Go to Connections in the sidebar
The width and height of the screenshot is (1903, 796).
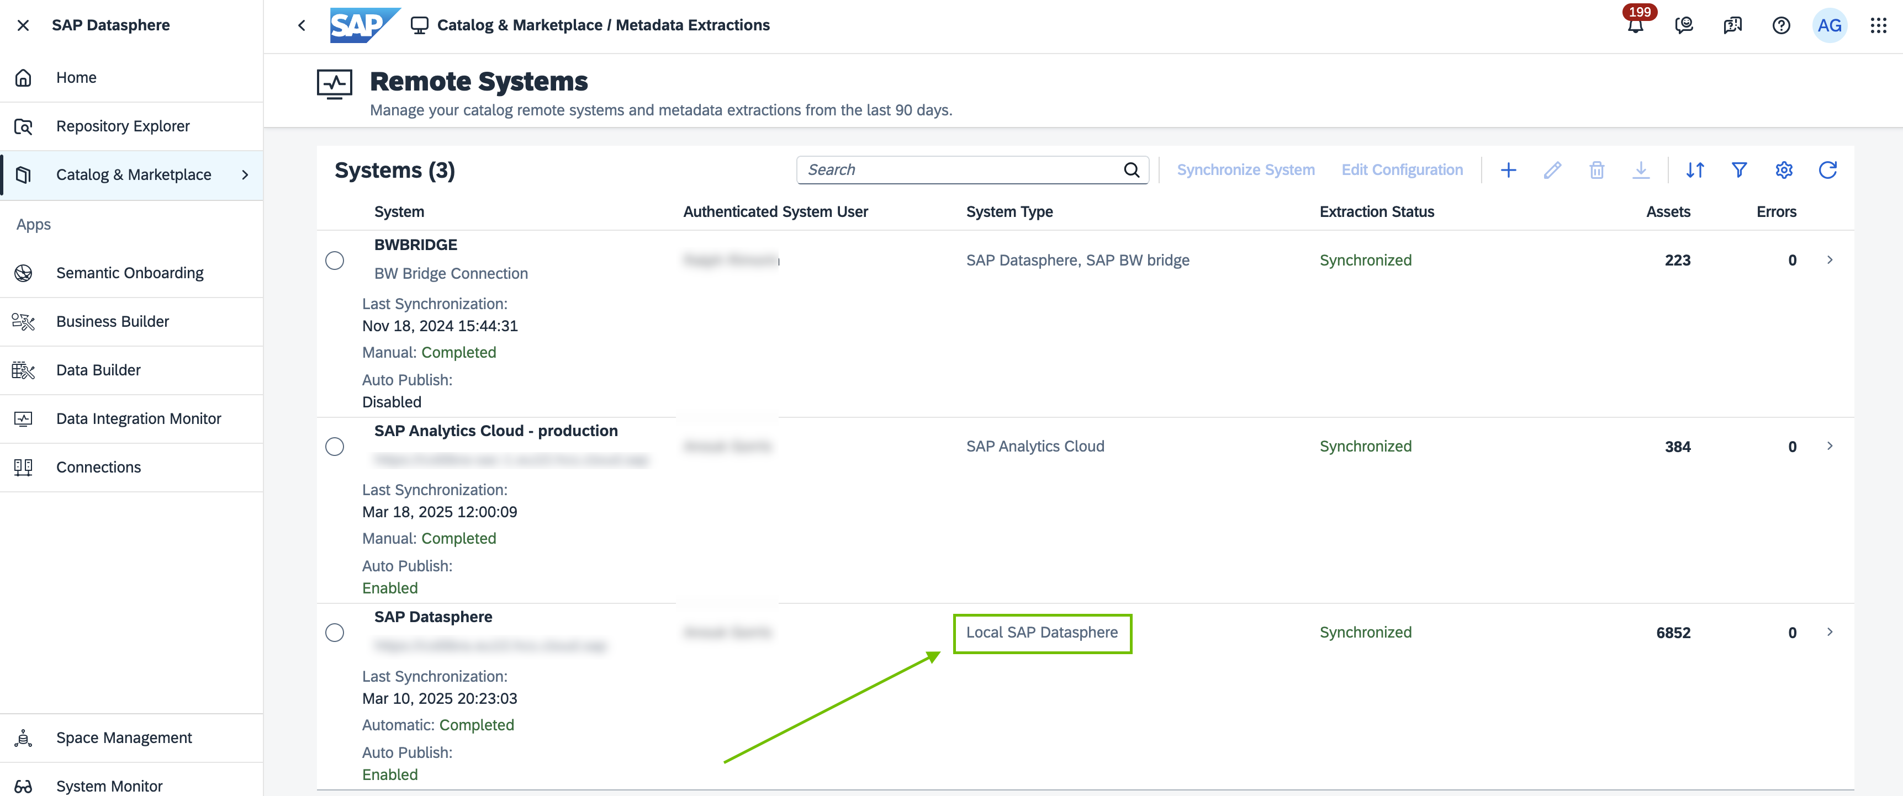point(98,468)
